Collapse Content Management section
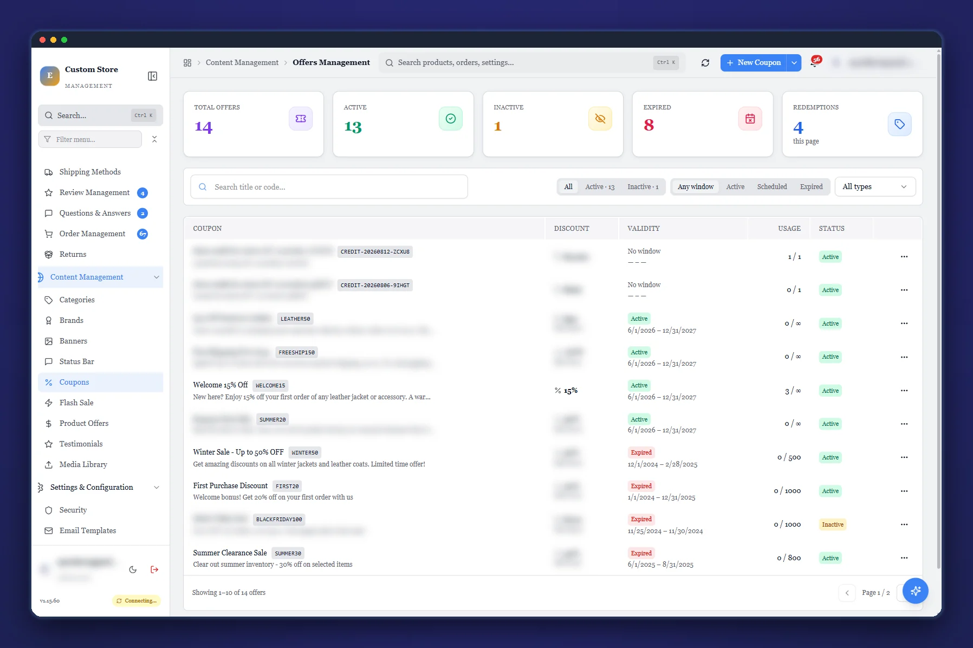This screenshot has height=648, width=973. coord(157,277)
